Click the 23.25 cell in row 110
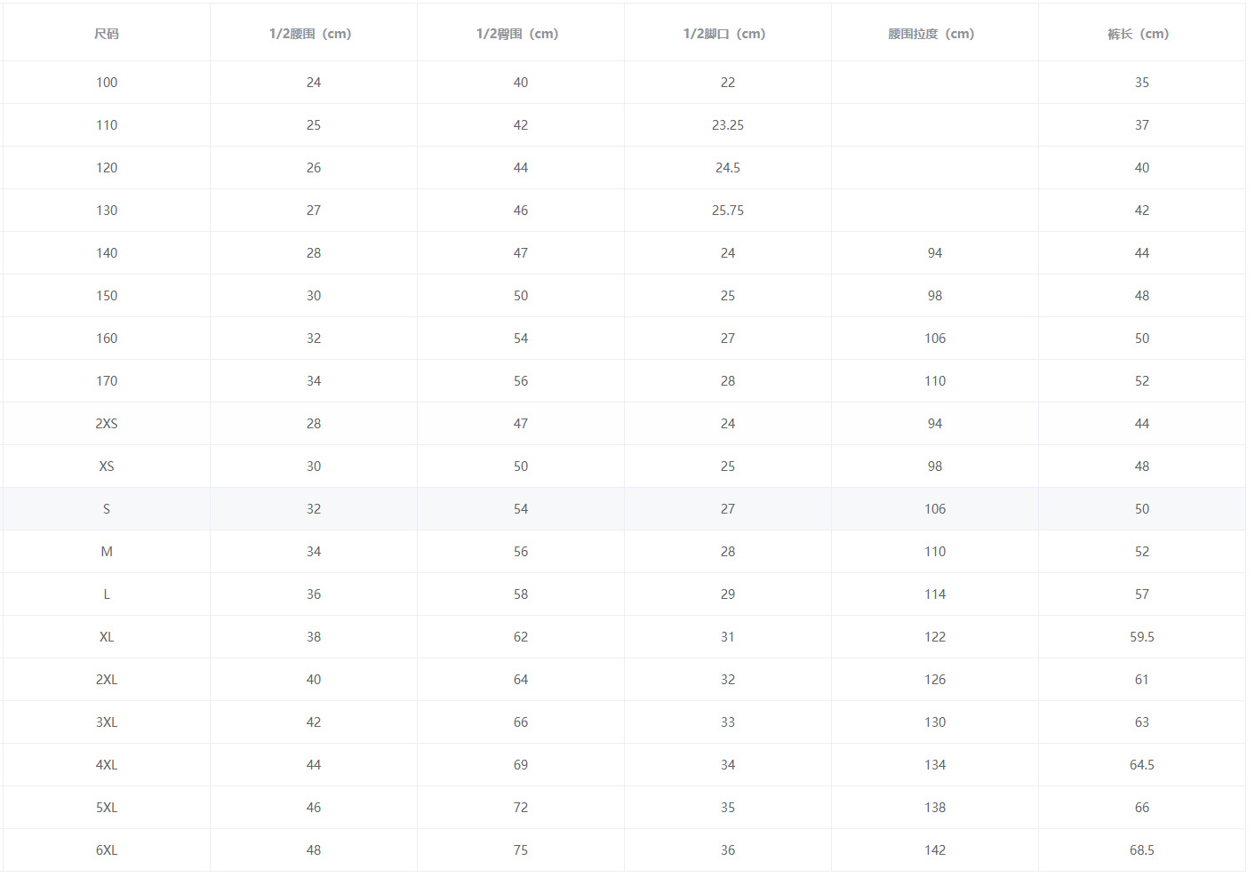1255x877 pixels. pos(728,125)
